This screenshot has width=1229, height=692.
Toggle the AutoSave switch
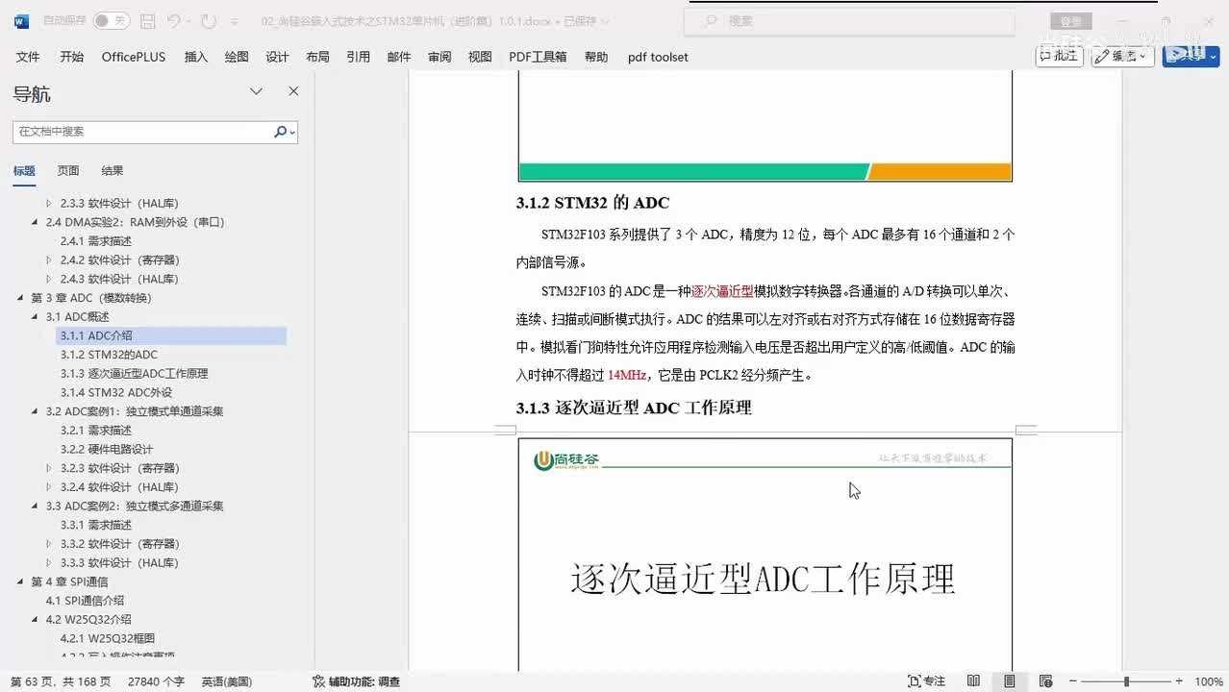[111, 21]
